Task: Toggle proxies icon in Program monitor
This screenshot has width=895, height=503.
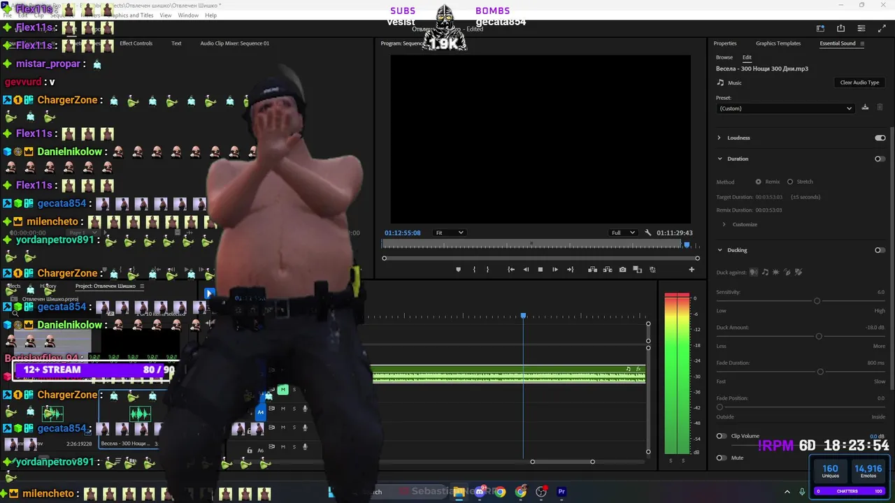Action: tap(653, 270)
